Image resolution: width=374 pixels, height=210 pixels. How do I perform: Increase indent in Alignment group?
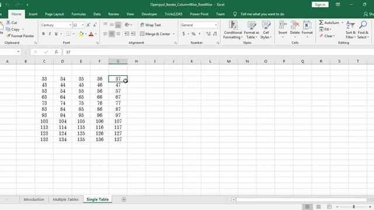pyautogui.click(x=133, y=34)
